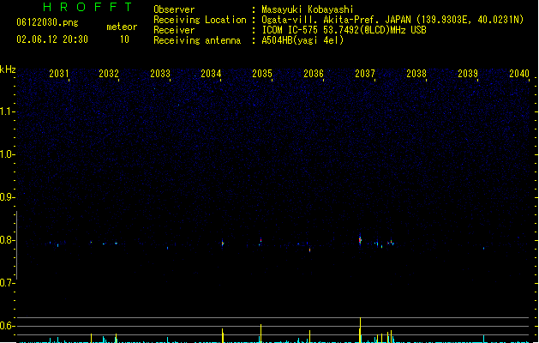Click the kHz axis unit label
This screenshot has width=539, height=343.
pos(8,69)
